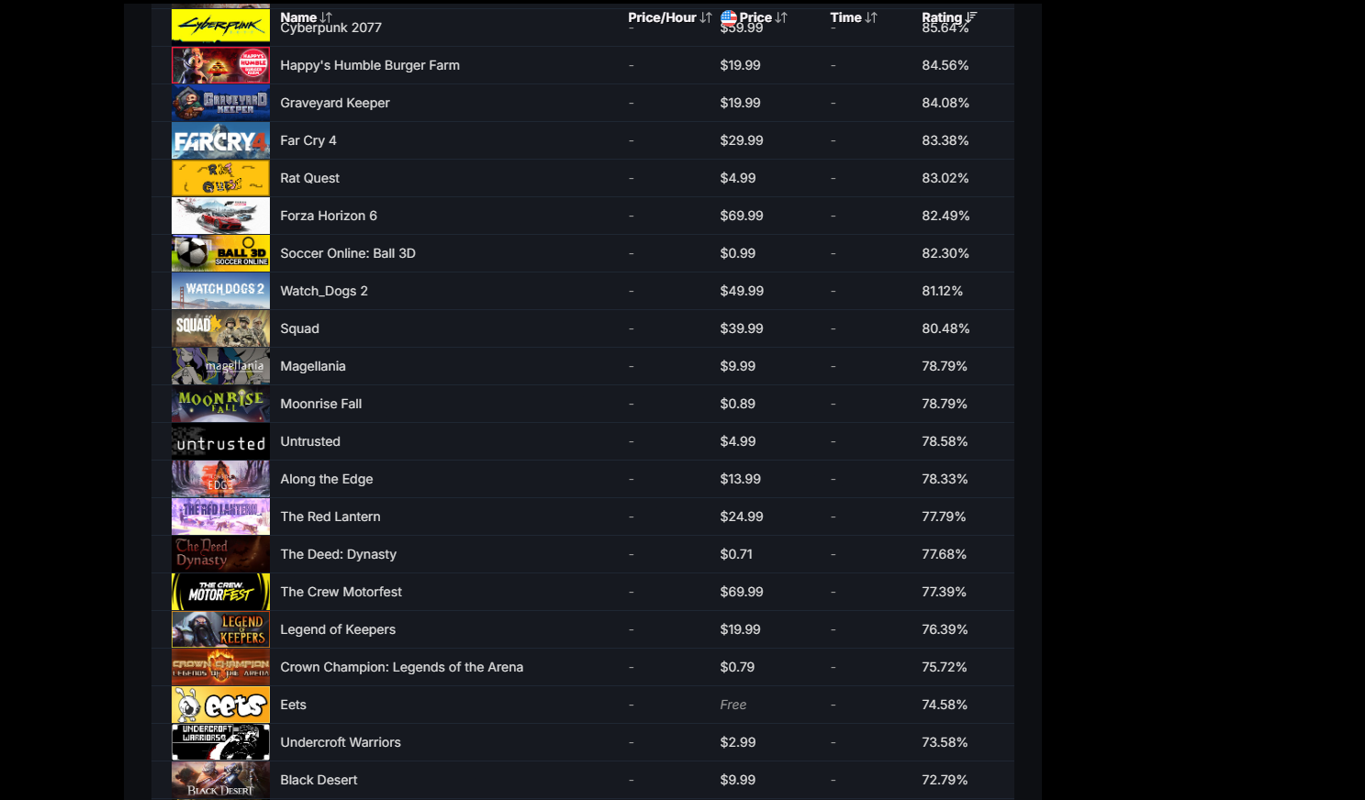Open Crown Champion: Legends of the Arena
Screen dimensions: 1365x800
[x=402, y=667]
